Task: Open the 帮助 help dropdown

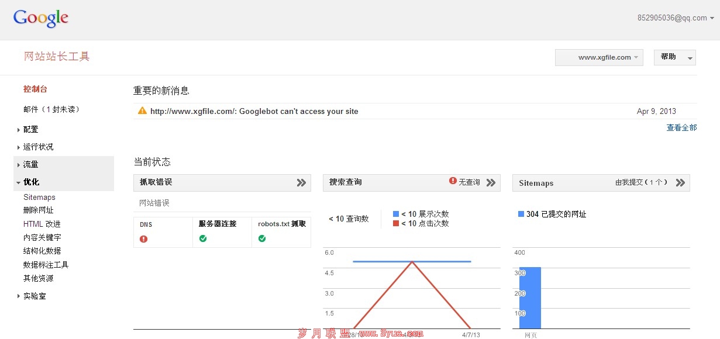Action: (674, 57)
